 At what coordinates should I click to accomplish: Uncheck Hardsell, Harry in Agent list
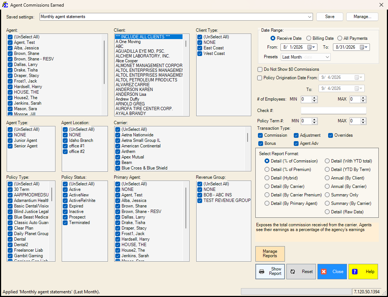coord(10,87)
